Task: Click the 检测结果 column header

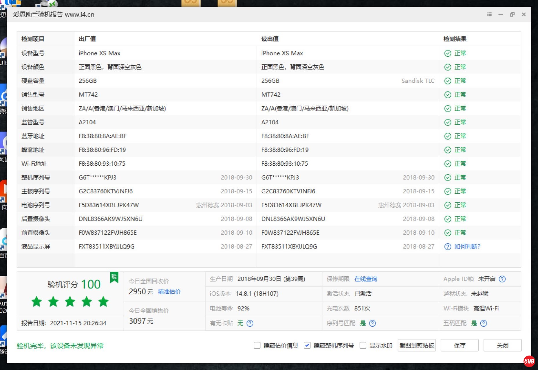Action: coord(455,39)
